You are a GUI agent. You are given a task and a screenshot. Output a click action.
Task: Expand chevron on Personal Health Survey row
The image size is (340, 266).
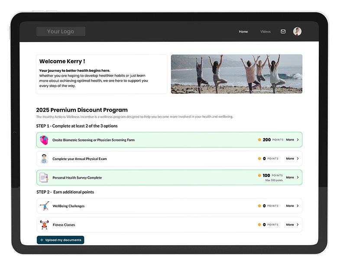click(298, 177)
